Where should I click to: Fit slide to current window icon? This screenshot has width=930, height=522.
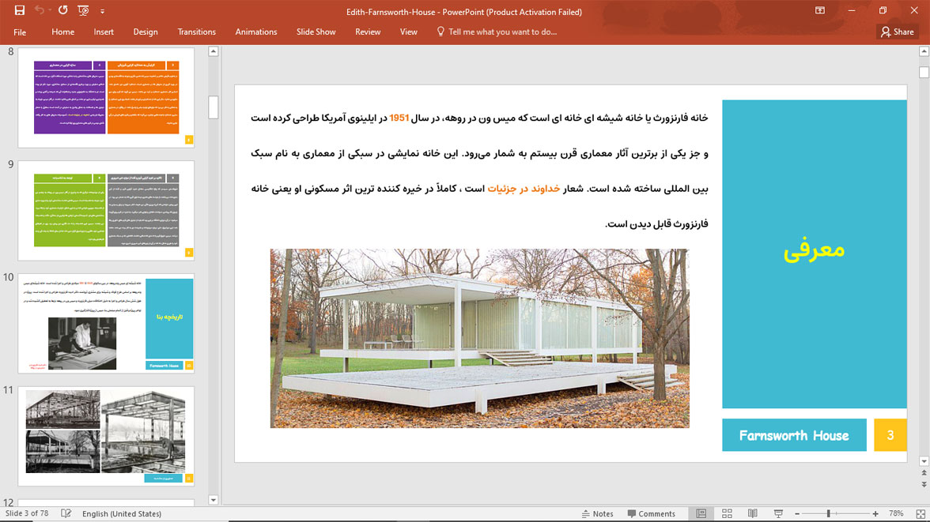click(921, 513)
